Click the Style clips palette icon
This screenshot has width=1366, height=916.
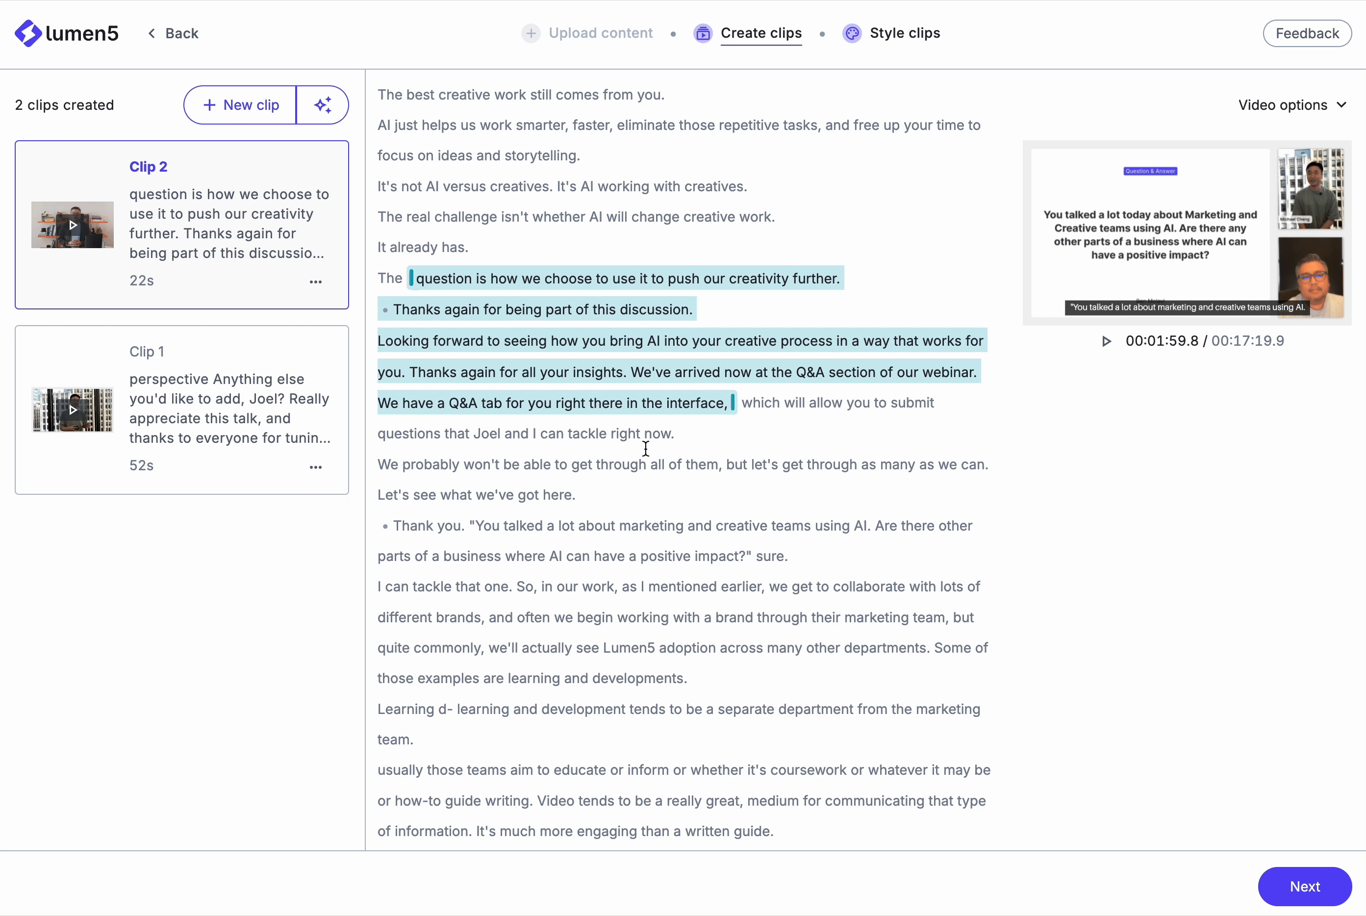pyautogui.click(x=852, y=33)
